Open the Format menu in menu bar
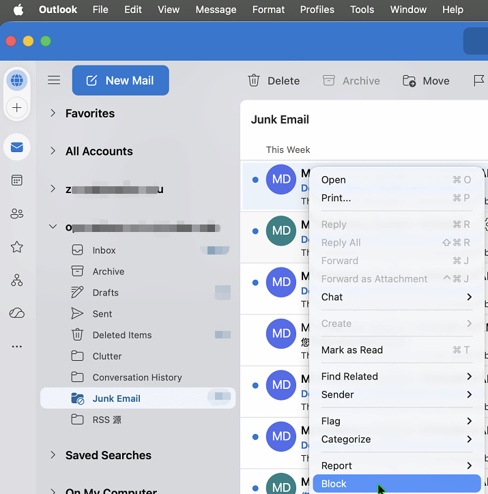The image size is (488, 494). point(268,10)
